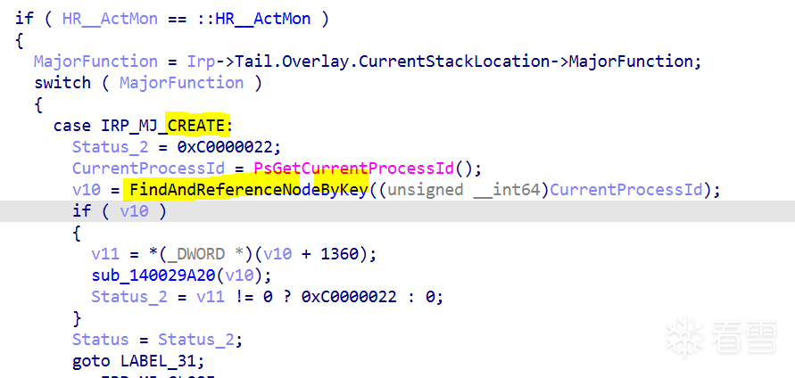Click the 0xC0000022 constant in the Status_2 assignment

[x=224, y=147]
